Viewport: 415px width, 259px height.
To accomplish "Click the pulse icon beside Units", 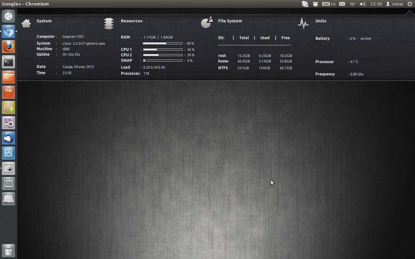I will pos(303,23).
